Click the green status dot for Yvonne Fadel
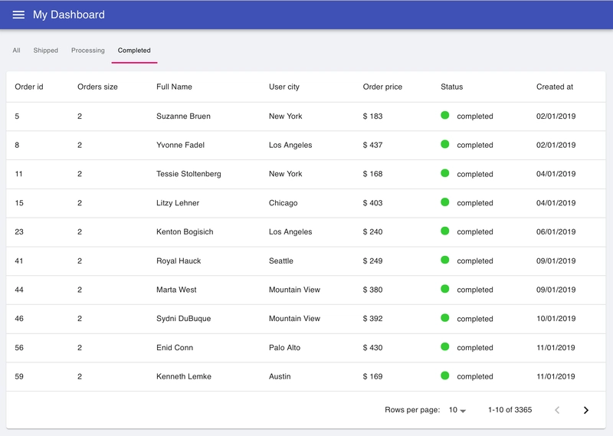This screenshot has height=436, width=613. pyautogui.click(x=445, y=144)
